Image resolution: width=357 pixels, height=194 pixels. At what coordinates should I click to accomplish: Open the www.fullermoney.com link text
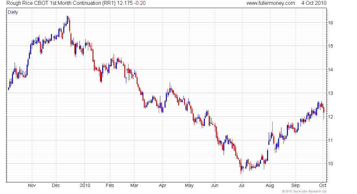click(x=271, y=3)
